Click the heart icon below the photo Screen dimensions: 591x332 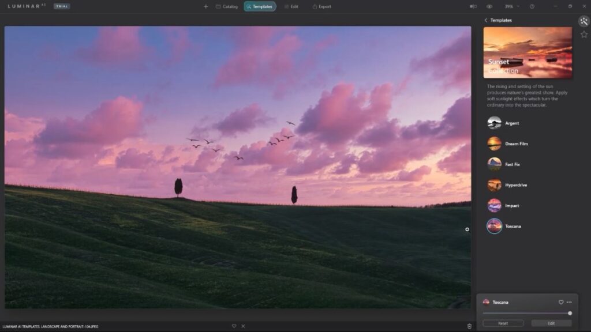234,326
